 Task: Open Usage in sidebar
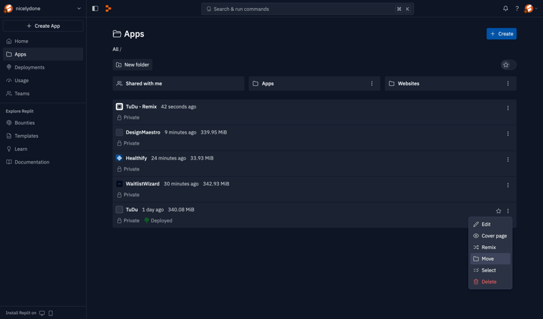tap(43, 81)
